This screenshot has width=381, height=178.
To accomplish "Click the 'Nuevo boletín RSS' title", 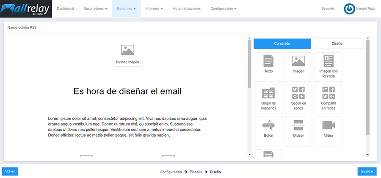I will click(22, 27).
